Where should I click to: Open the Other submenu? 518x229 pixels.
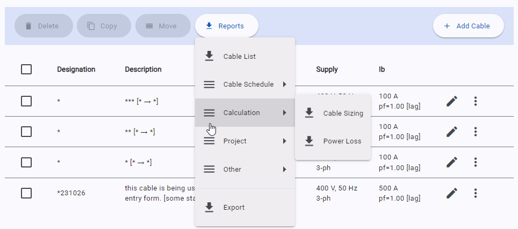245,169
